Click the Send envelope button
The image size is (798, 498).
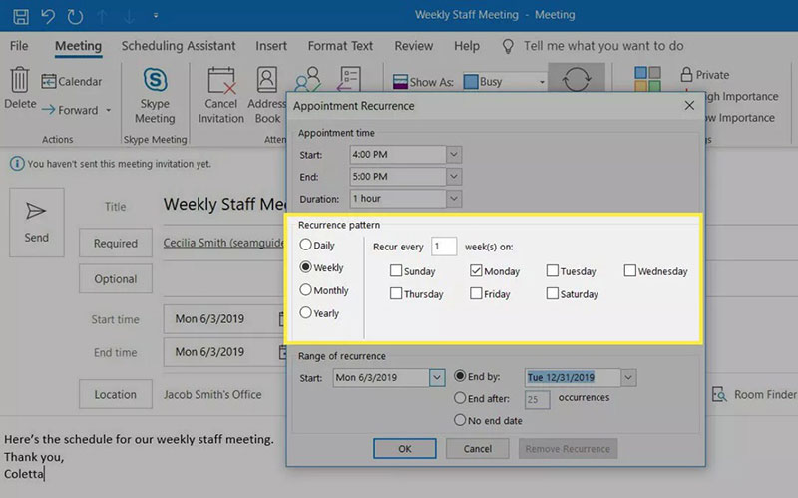pos(37,222)
